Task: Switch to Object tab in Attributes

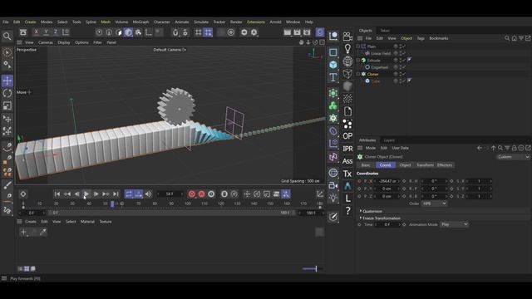Action: [x=405, y=164]
